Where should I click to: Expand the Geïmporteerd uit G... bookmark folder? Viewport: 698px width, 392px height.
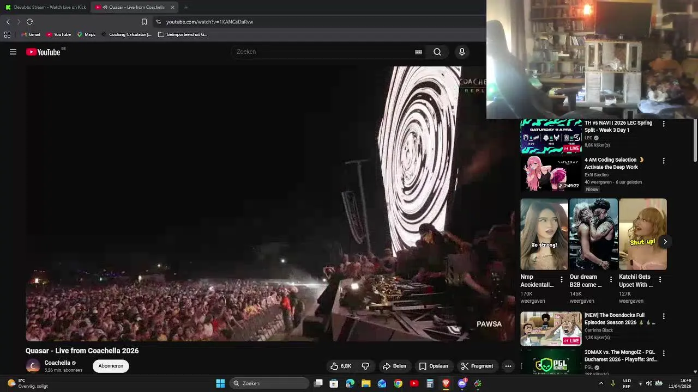tap(183, 34)
